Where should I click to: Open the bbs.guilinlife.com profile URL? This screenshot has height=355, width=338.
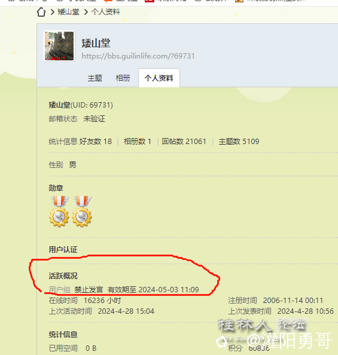tap(138, 56)
